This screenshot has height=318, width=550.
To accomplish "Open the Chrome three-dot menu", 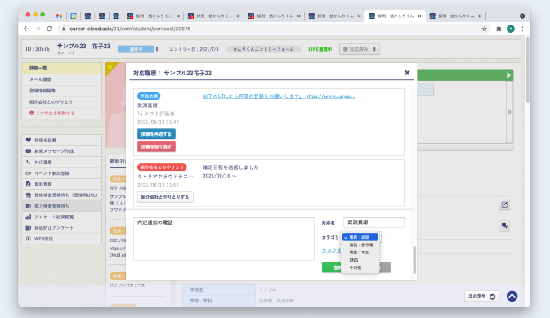I will 523,29.
